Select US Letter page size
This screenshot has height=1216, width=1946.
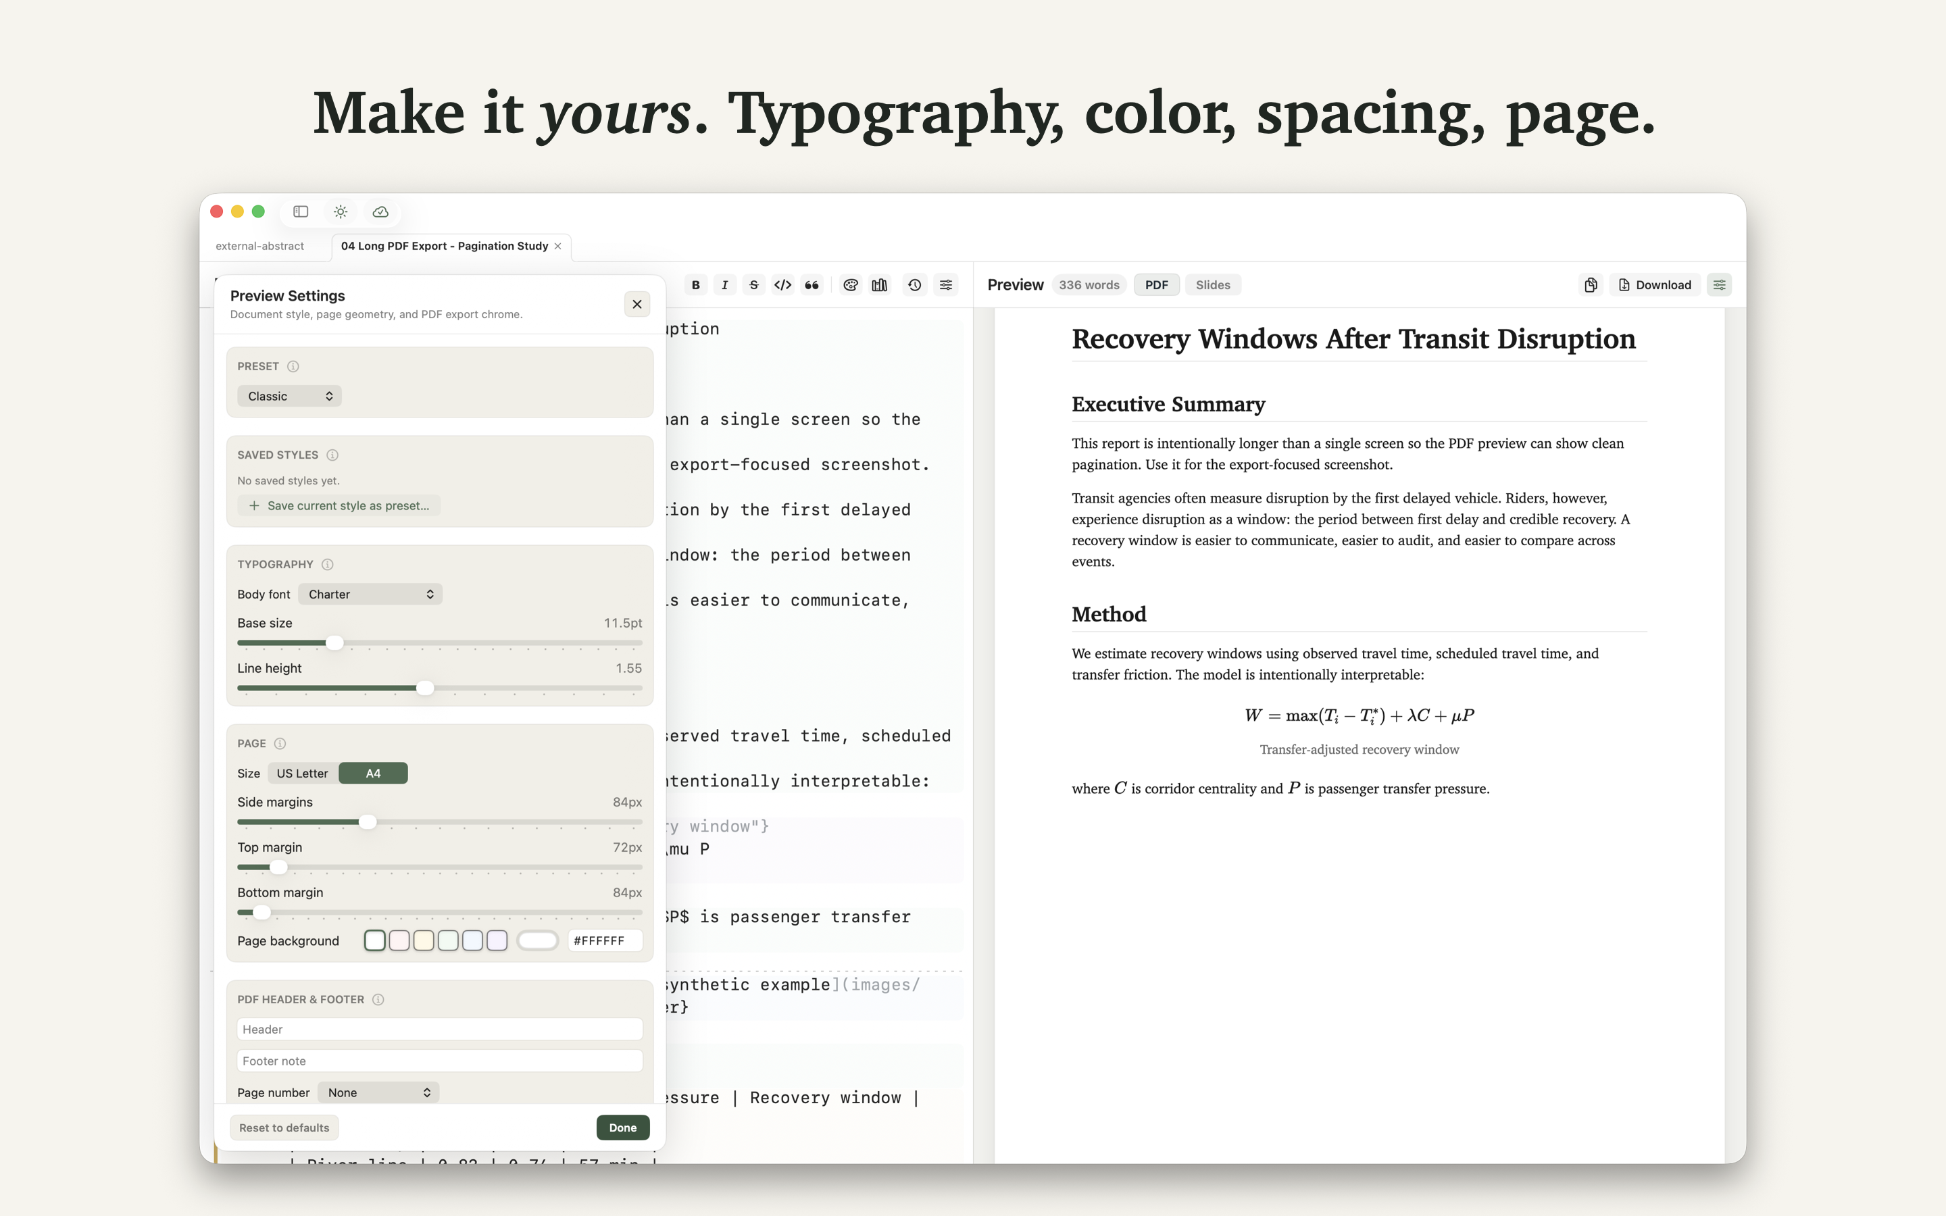[302, 773]
